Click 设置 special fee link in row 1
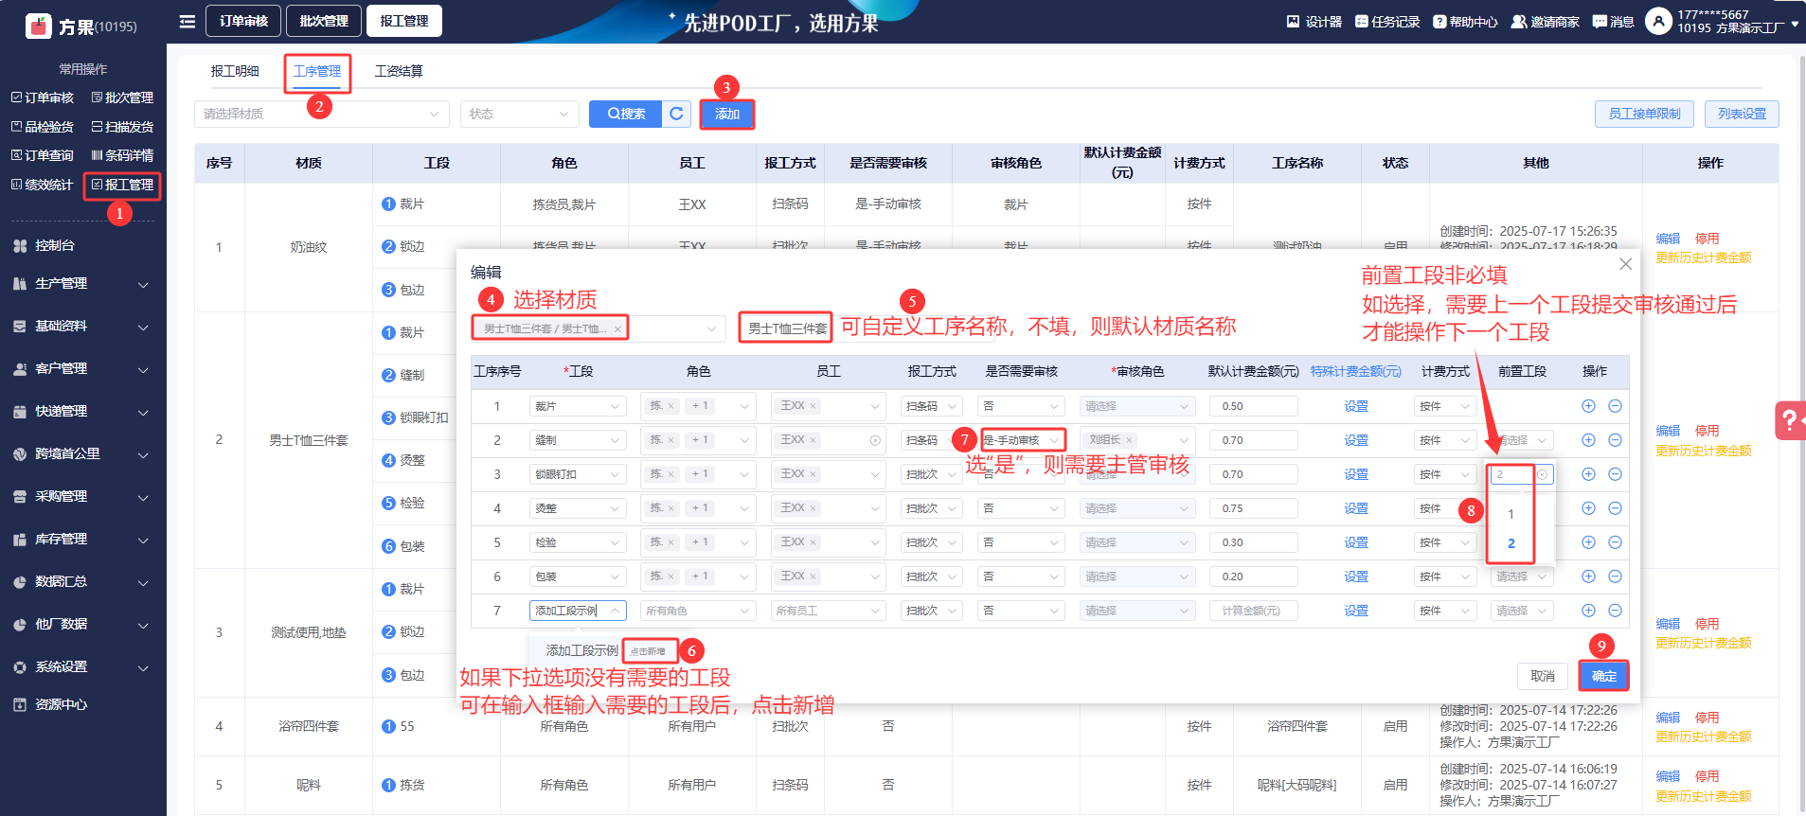 [1356, 406]
